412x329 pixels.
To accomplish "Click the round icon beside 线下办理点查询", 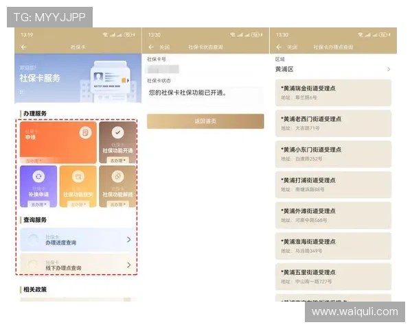I will point(34,265).
